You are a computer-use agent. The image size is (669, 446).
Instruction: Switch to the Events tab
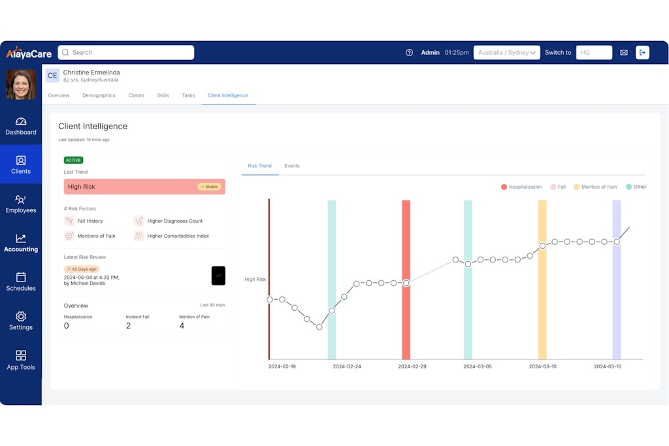(292, 166)
